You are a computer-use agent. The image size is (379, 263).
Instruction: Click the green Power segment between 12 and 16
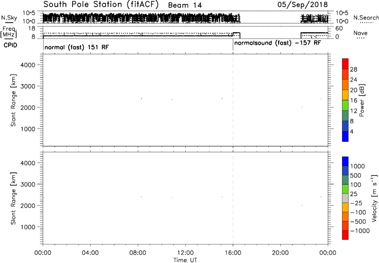point(345,105)
